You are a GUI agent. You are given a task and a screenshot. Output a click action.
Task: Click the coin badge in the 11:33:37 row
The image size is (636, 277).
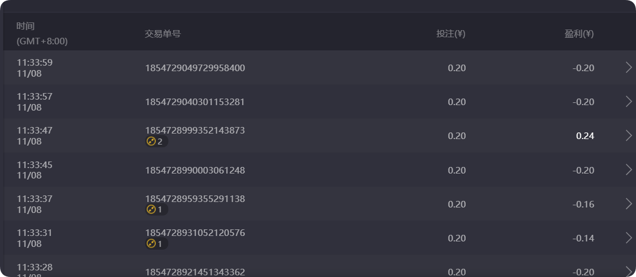[x=156, y=210]
